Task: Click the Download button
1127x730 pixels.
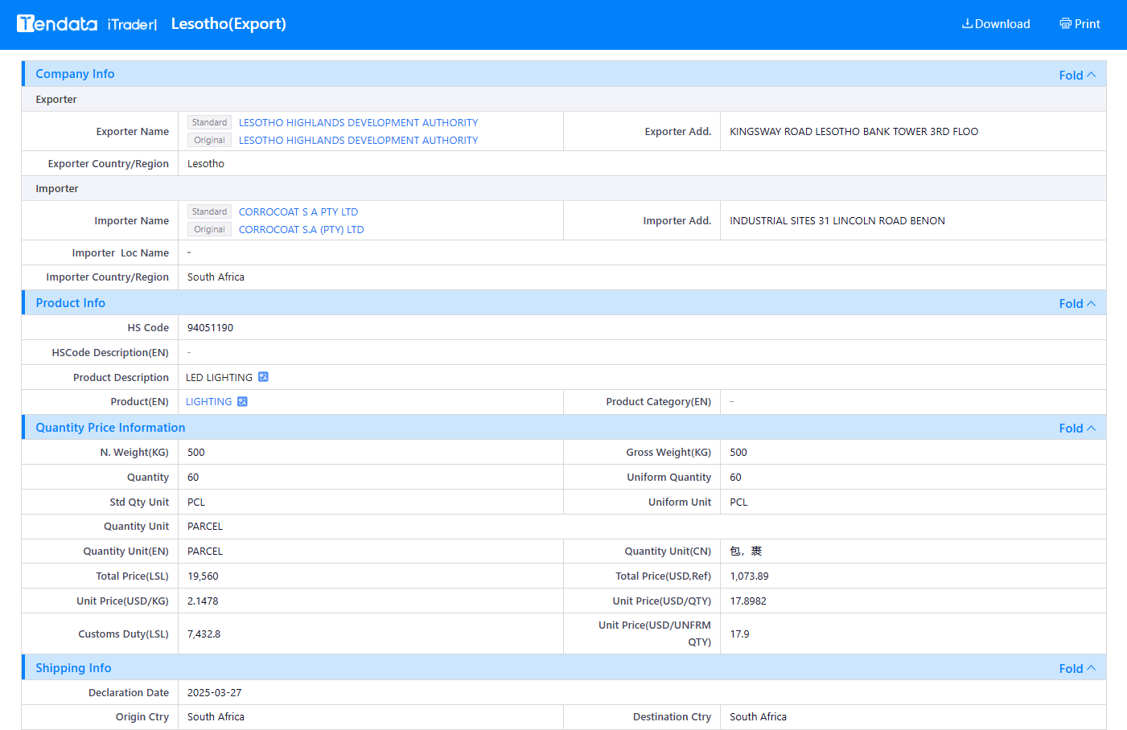Action: pos(996,24)
